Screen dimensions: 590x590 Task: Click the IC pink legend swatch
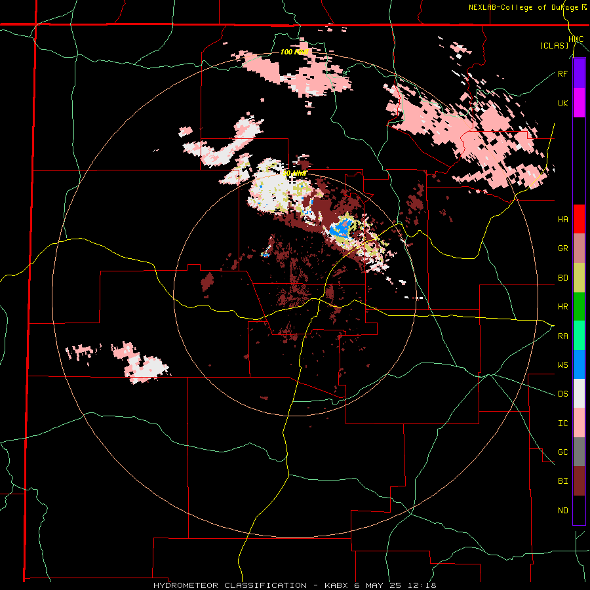579,423
